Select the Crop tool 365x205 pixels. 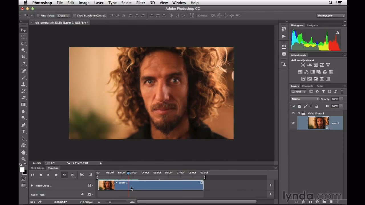point(24,57)
